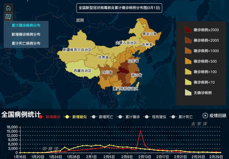Click the 确诊病例≥2000 color swatch
Viewport: 229px width, 159px height.
[x=188, y=30]
